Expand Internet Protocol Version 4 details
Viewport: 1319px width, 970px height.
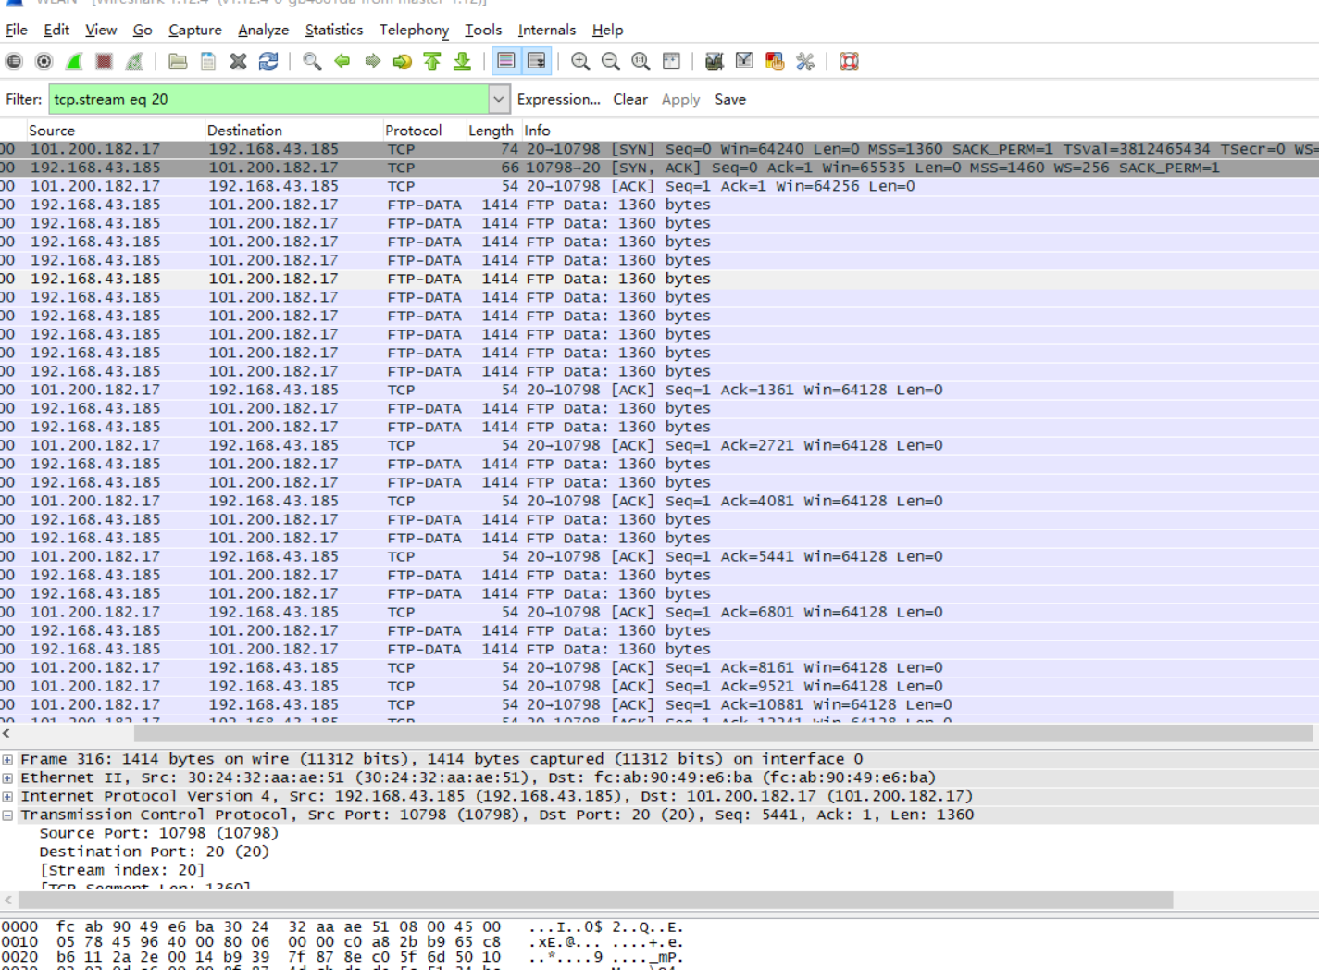point(7,797)
